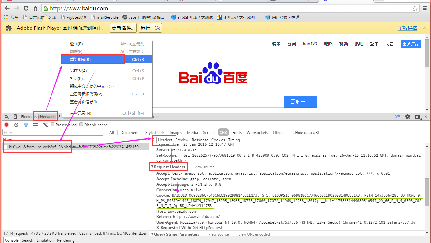Toggle the WebSockets filter

click(257, 132)
